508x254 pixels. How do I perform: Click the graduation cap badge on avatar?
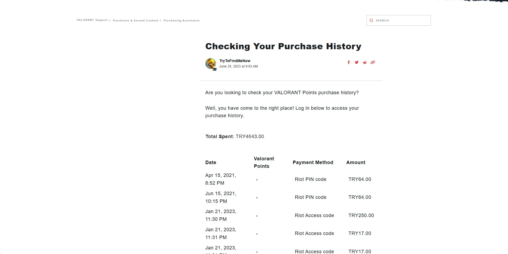(x=215, y=69)
